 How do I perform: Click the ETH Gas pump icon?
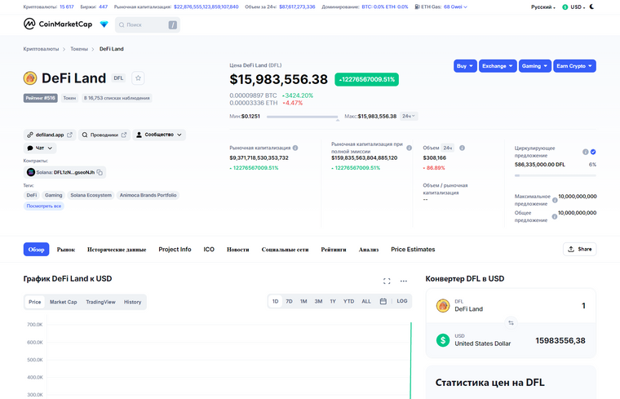[x=417, y=7]
